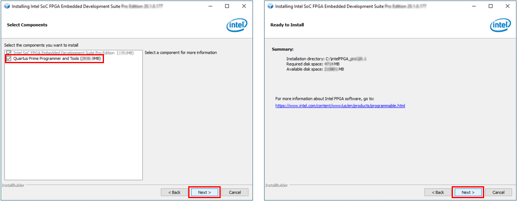
Task: Click Next in Select Components window
Action: pos(204,192)
